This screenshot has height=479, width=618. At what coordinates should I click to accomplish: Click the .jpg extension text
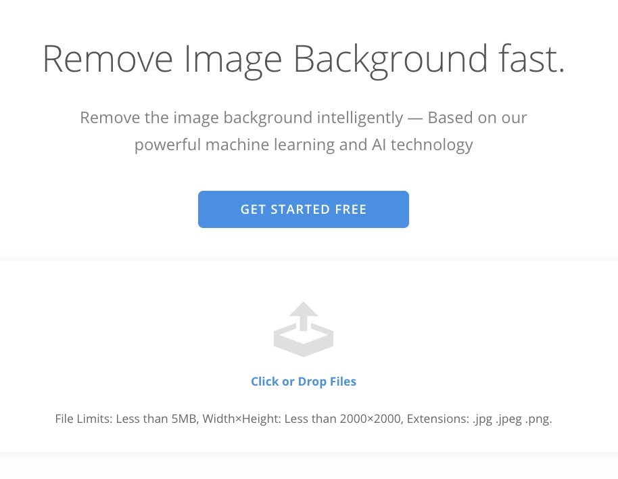[482, 419]
